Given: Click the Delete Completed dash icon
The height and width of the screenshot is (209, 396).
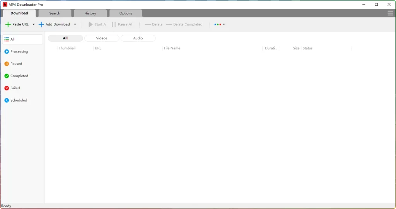Looking at the screenshot, I should click(x=169, y=24).
